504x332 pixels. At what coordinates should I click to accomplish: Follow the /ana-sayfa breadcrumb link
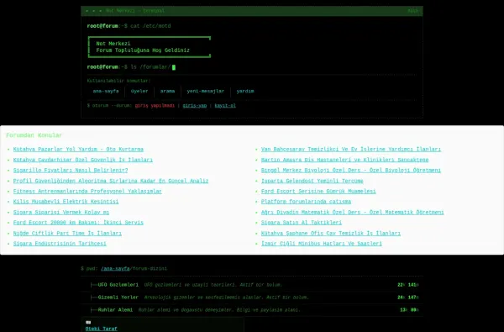point(115,269)
